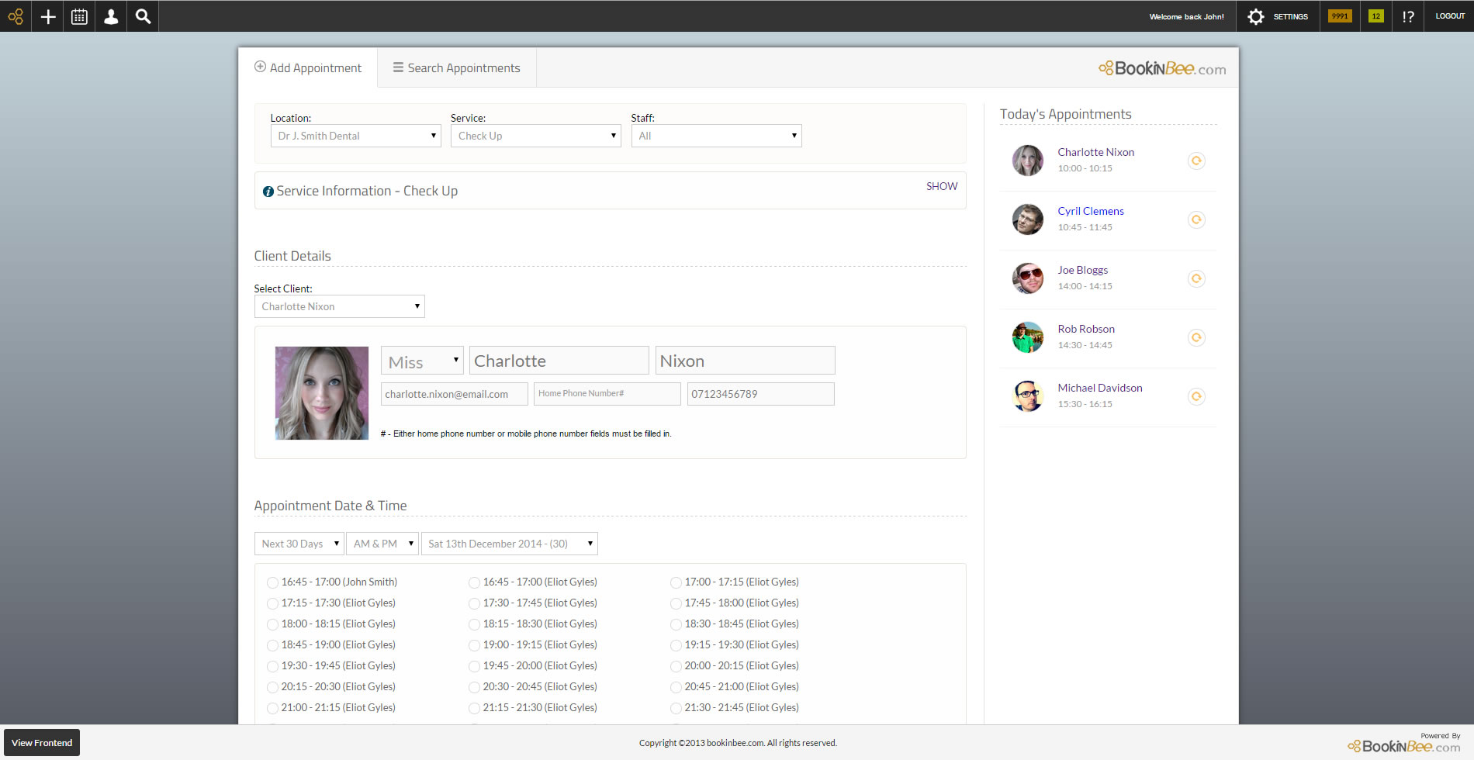Click the View Frontend button
The height and width of the screenshot is (760, 1474).
coord(42,743)
